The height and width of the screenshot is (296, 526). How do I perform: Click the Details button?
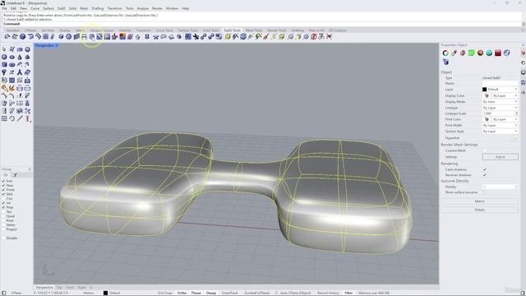coord(479,210)
